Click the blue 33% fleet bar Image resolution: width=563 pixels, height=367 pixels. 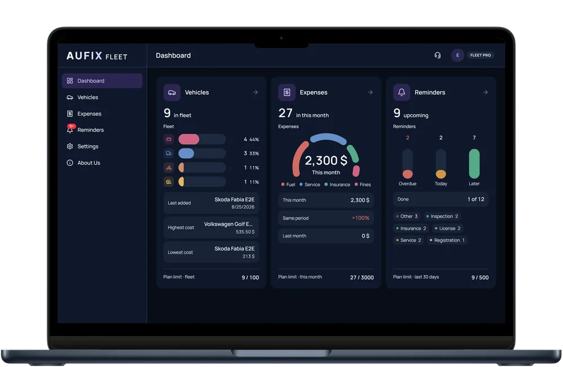[x=202, y=153]
